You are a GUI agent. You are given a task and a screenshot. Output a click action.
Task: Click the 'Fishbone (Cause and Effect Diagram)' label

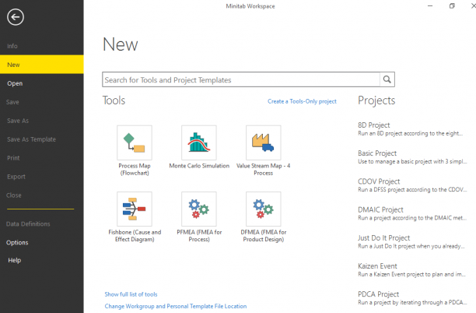pos(135,235)
